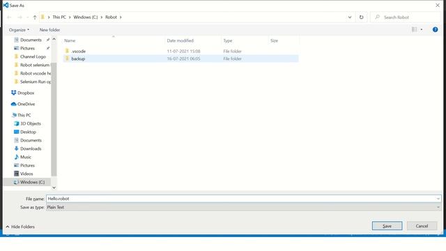The height and width of the screenshot is (251, 446).
Task: Click the Downloads arrow icon
Action: tap(17, 149)
